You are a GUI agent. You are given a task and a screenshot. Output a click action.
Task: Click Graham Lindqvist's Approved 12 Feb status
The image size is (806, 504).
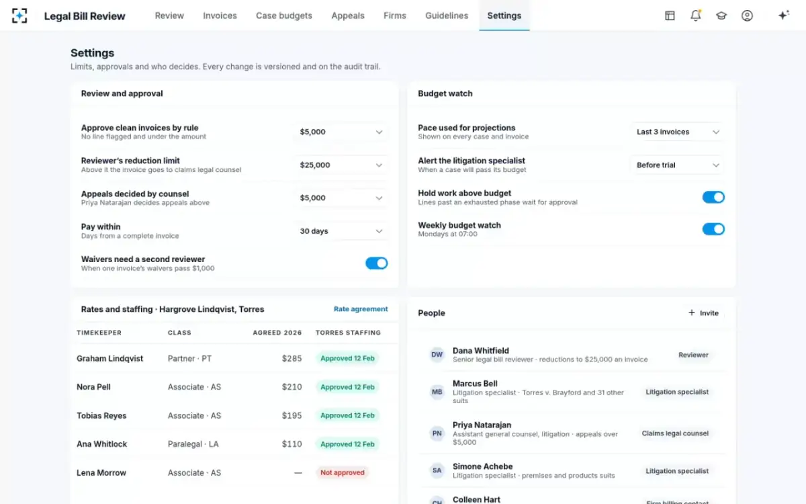[347, 359]
